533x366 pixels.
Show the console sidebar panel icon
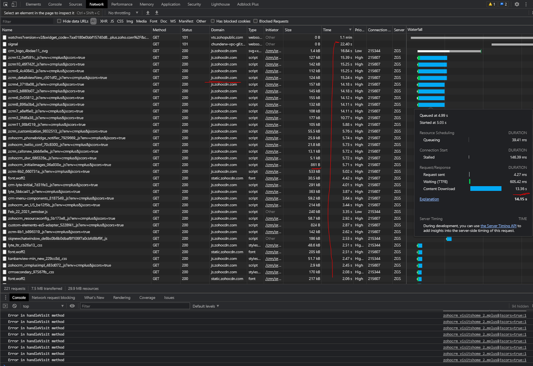tap(5, 306)
